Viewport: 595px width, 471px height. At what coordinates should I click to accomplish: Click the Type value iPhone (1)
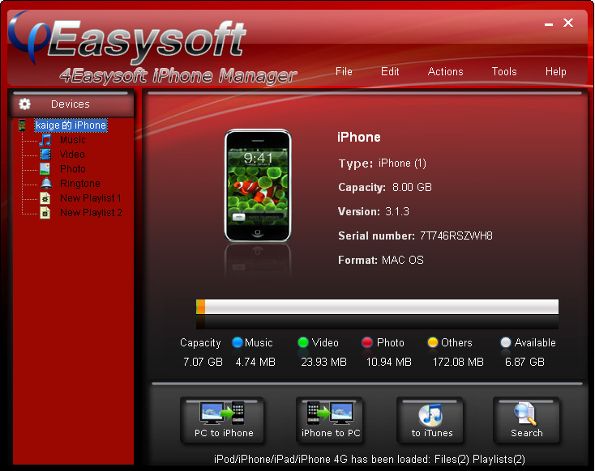coord(402,163)
